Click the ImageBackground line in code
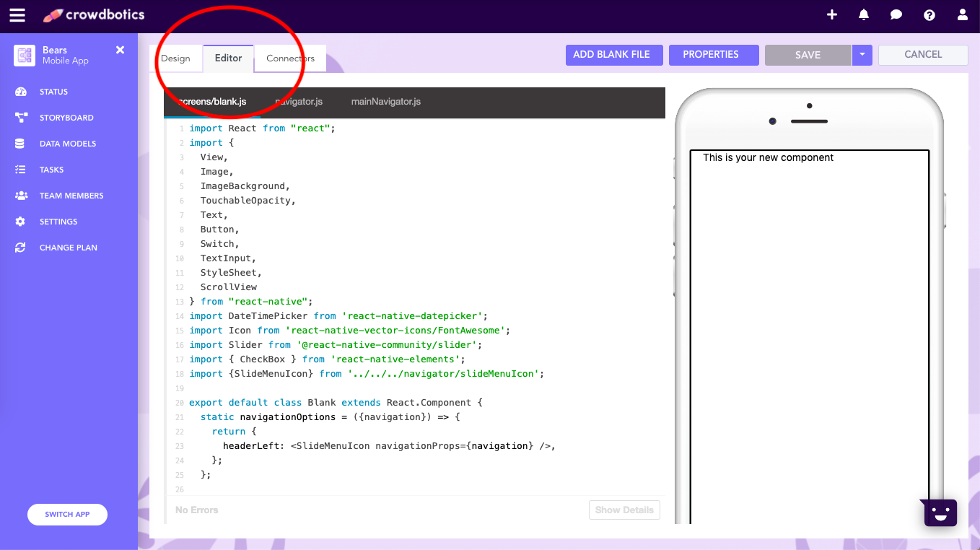This screenshot has height=550, width=980. [245, 186]
